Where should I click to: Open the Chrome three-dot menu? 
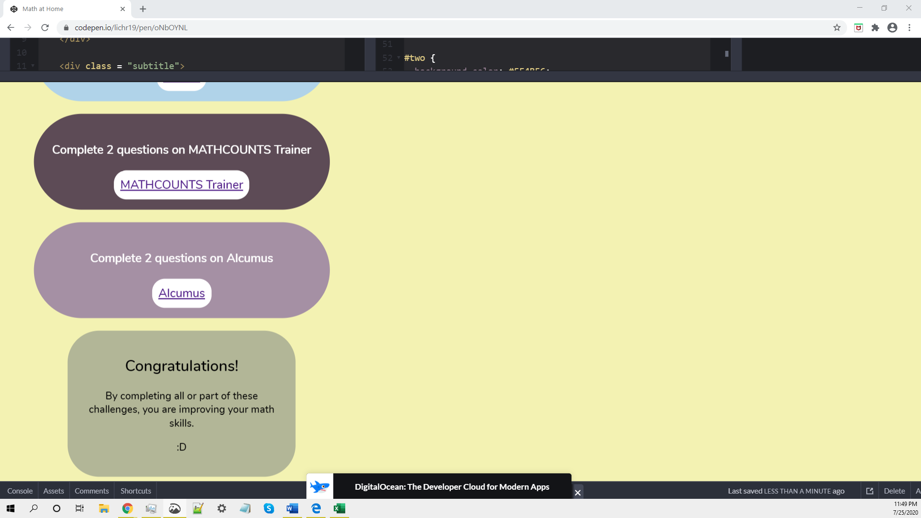909,28
